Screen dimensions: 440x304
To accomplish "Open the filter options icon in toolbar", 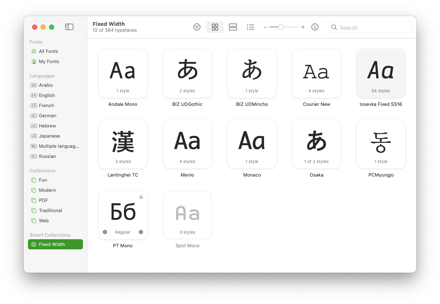I will click(197, 27).
